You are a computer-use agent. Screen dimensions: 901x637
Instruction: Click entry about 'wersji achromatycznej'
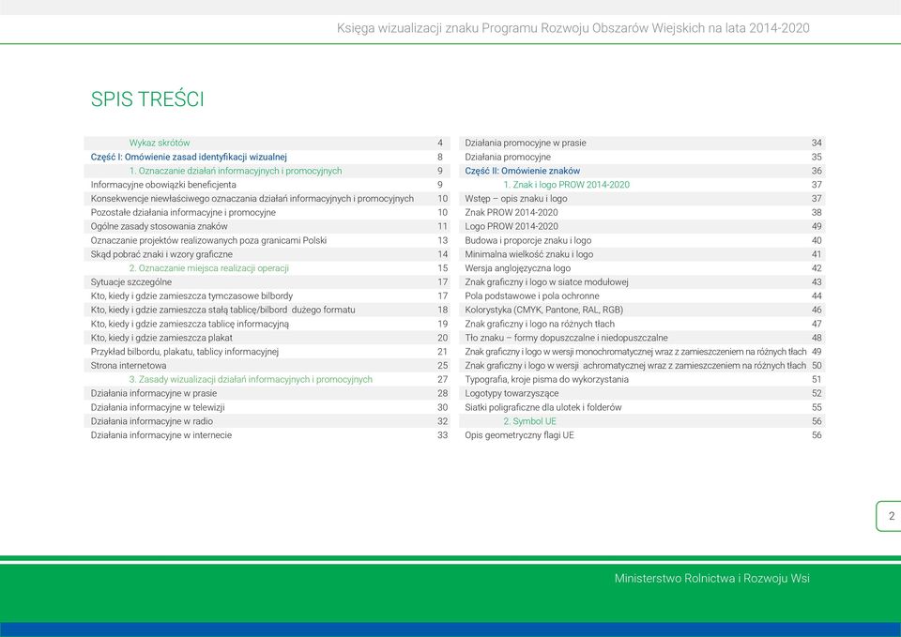click(635, 365)
